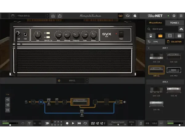This screenshot has height=139, width=185.
Task: Open the SVX-CL model selector
Action: point(72,81)
